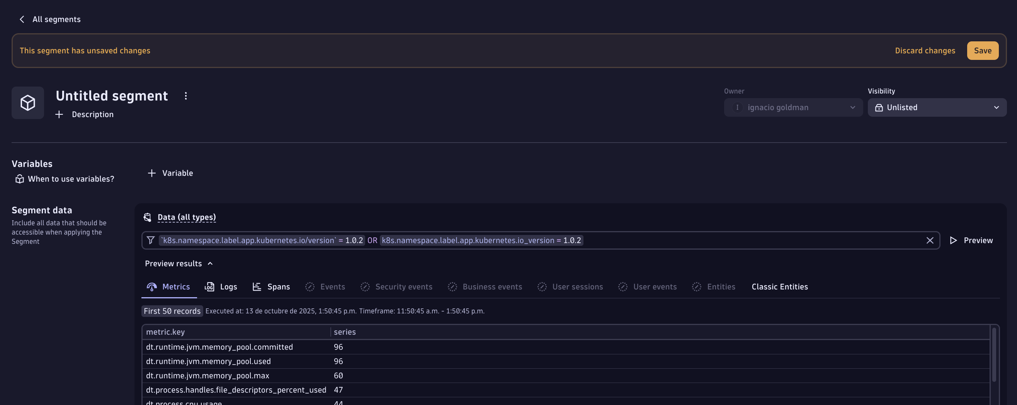Run Preview with the play icon
The width and height of the screenshot is (1017, 405).
pyautogui.click(x=953, y=240)
